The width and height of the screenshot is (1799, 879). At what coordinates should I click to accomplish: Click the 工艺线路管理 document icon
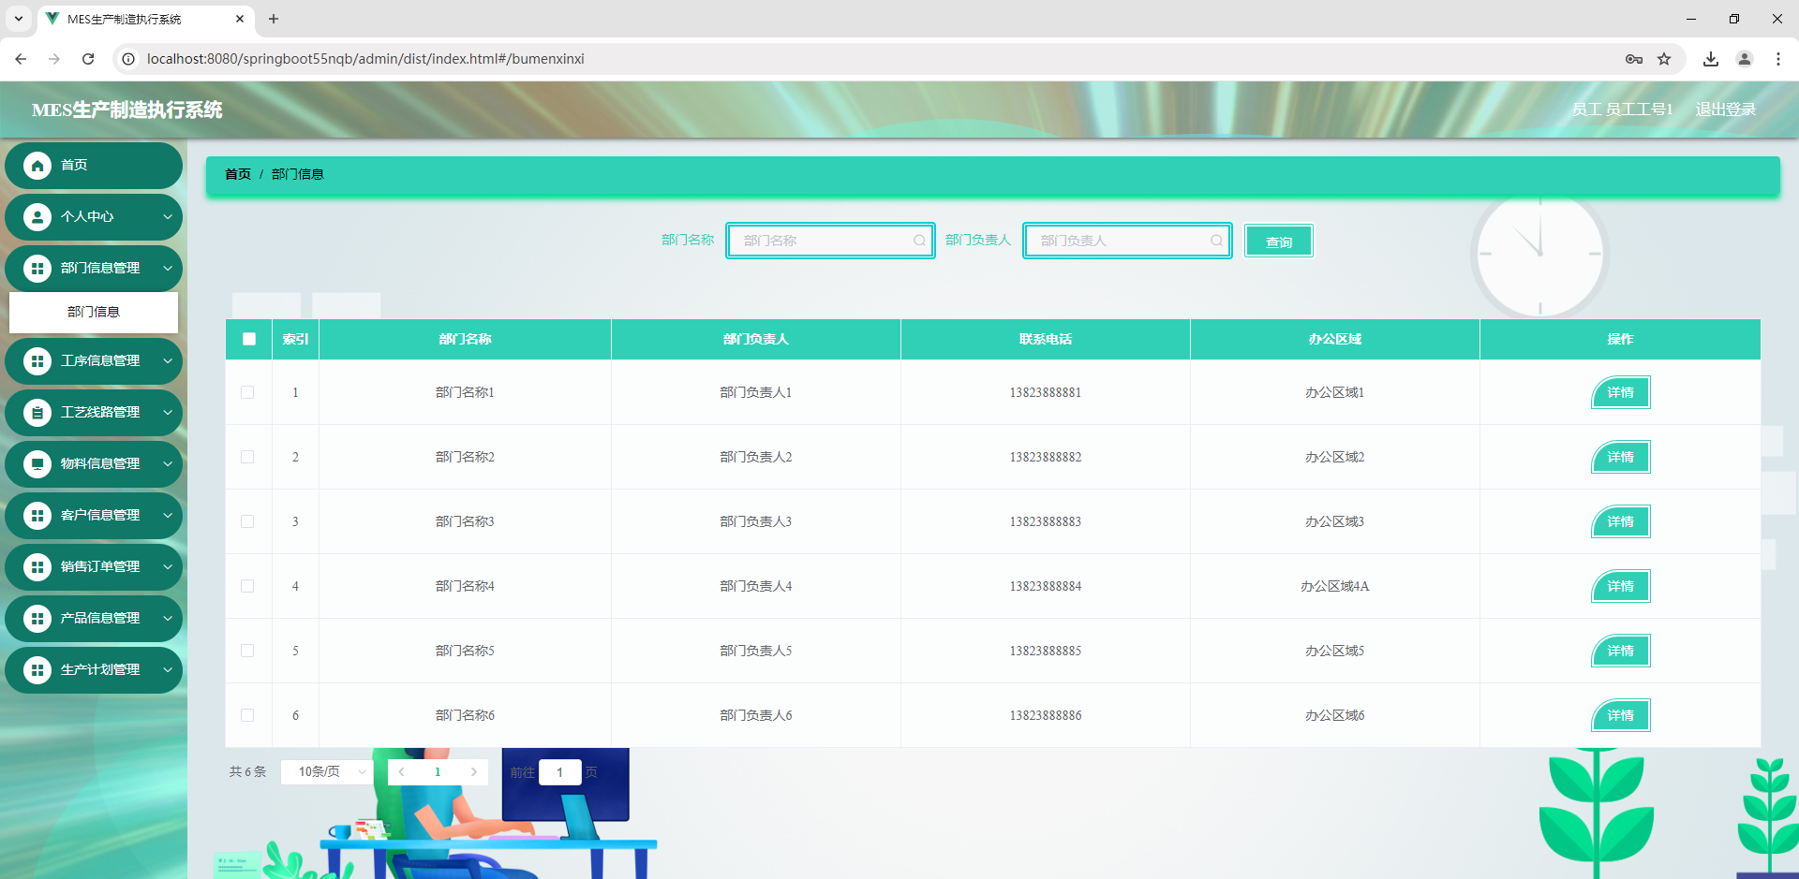[38, 413]
